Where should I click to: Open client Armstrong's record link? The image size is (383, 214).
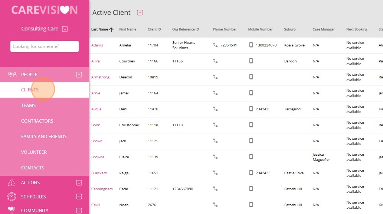coord(100,77)
